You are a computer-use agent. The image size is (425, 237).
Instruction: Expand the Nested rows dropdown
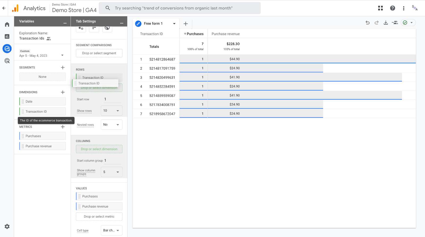pyautogui.click(x=111, y=125)
